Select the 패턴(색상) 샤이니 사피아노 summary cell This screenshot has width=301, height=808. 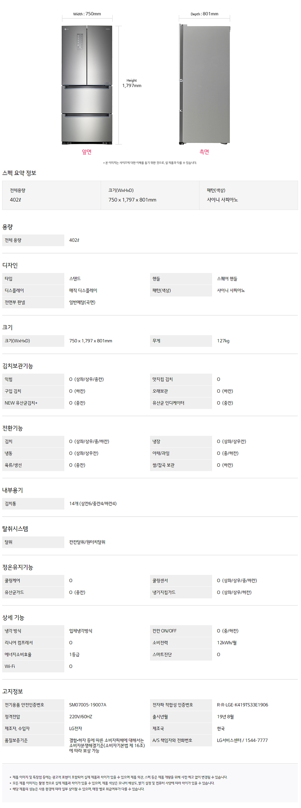click(x=248, y=195)
